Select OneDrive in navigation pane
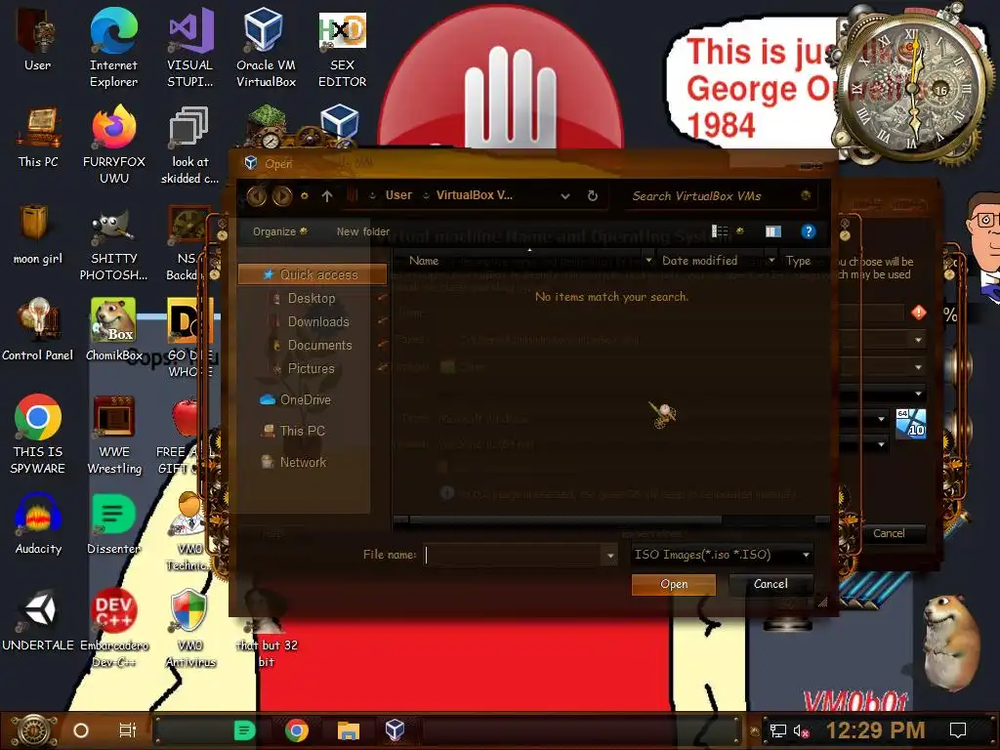 [x=295, y=399]
